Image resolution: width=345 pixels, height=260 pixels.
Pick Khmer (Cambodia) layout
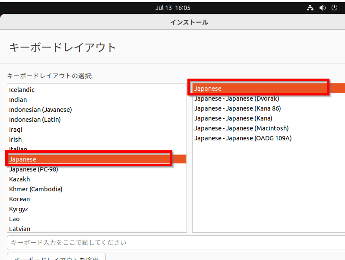36,189
